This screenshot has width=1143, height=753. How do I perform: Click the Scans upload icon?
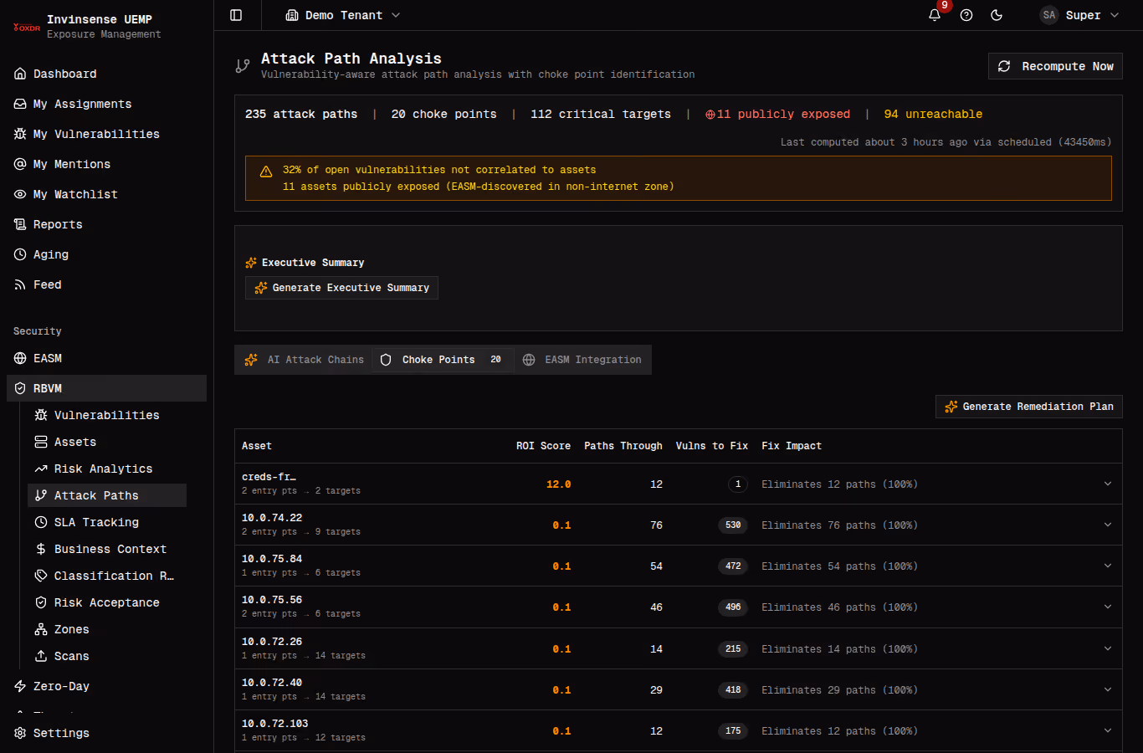coord(41,656)
